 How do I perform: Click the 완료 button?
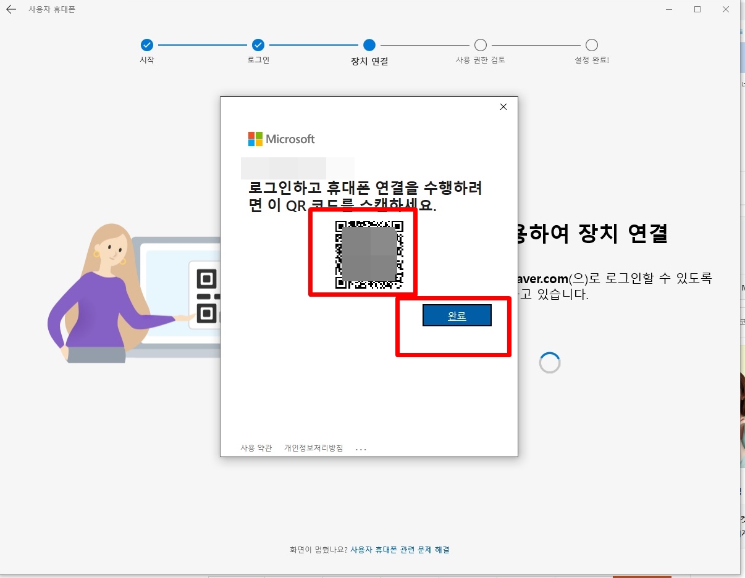[457, 315]
